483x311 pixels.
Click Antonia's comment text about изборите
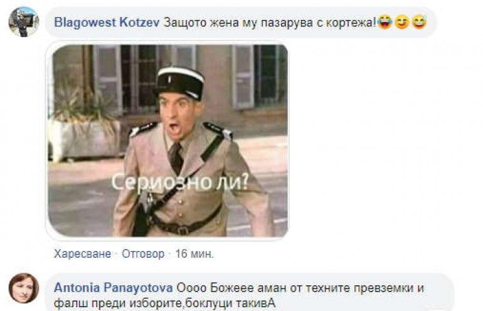pos(239,295)
